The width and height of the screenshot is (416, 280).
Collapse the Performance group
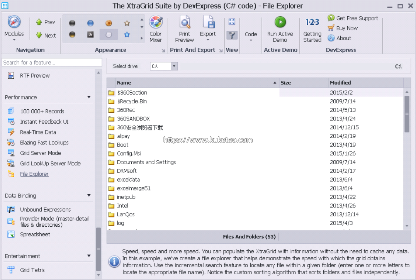89,97
